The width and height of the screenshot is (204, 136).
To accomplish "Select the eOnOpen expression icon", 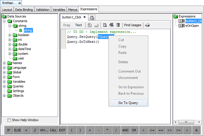I will click(x=182, y=26).
